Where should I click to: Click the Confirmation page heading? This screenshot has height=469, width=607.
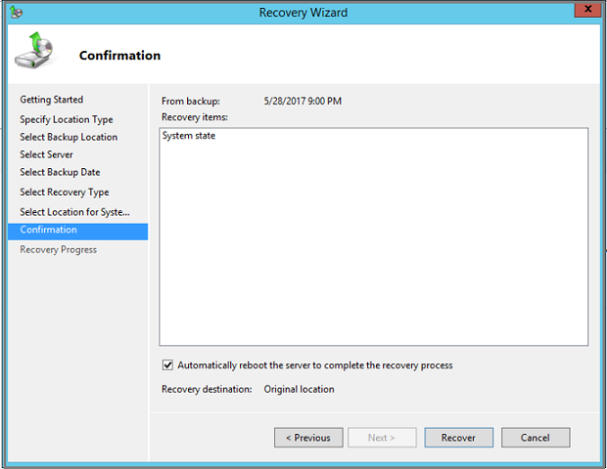[119, 56]
